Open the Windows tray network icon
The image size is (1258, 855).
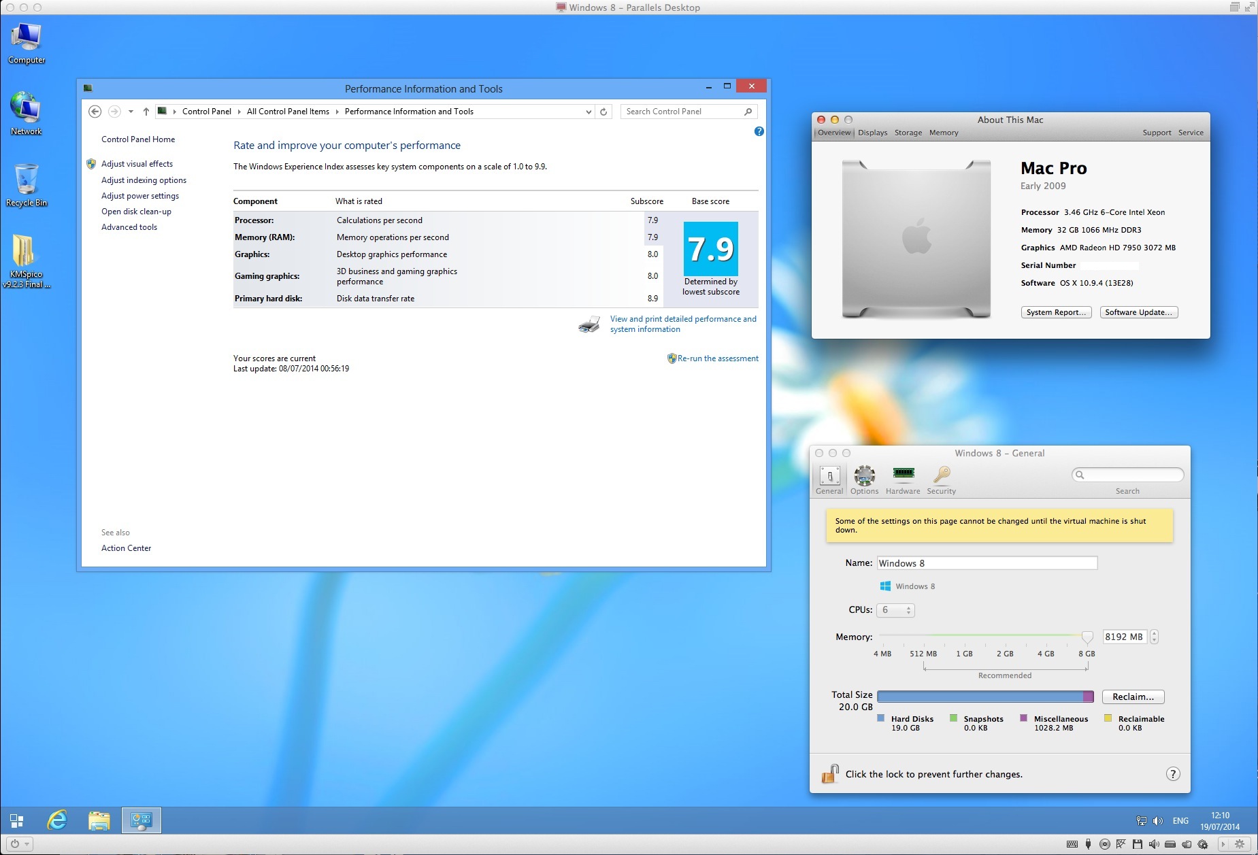tap(1142, 821)
